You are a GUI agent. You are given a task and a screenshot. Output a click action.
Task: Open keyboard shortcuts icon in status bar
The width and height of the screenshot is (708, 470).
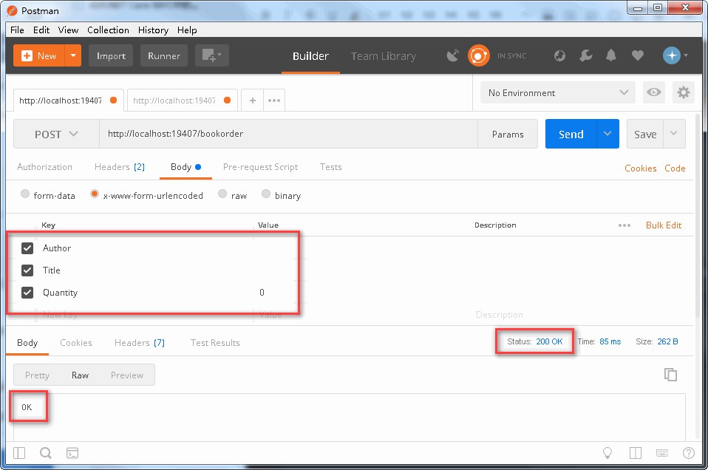662,453
